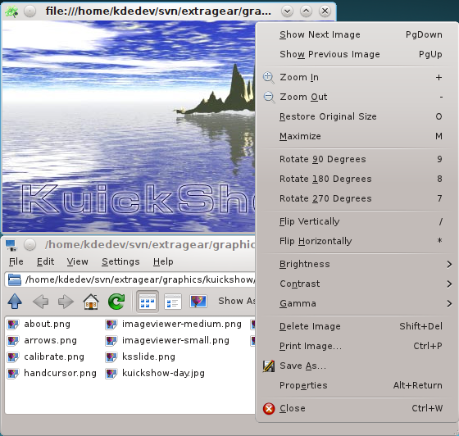Click the image window title bar text
Viewport: 459px width, 436px height.
[x=158, y=11]
